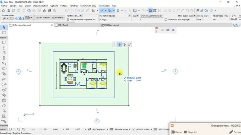Open the 'Par fichier source' dropdown arrow
Image resolution: width=241 pixels, height=135 pixels.
click(129, 16)
